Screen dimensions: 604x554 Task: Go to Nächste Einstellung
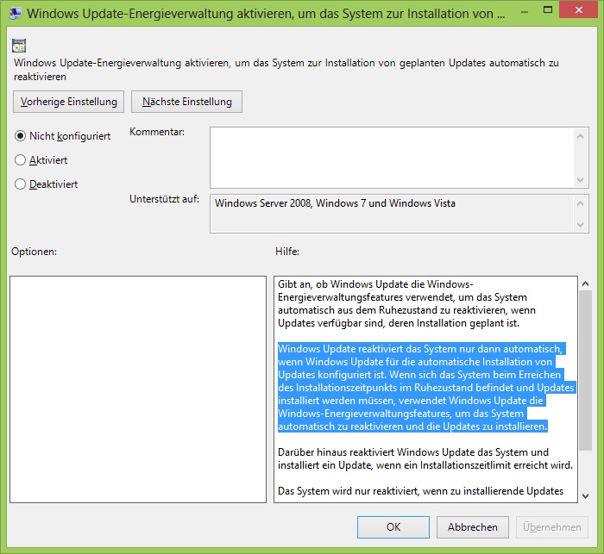[187, 102]
